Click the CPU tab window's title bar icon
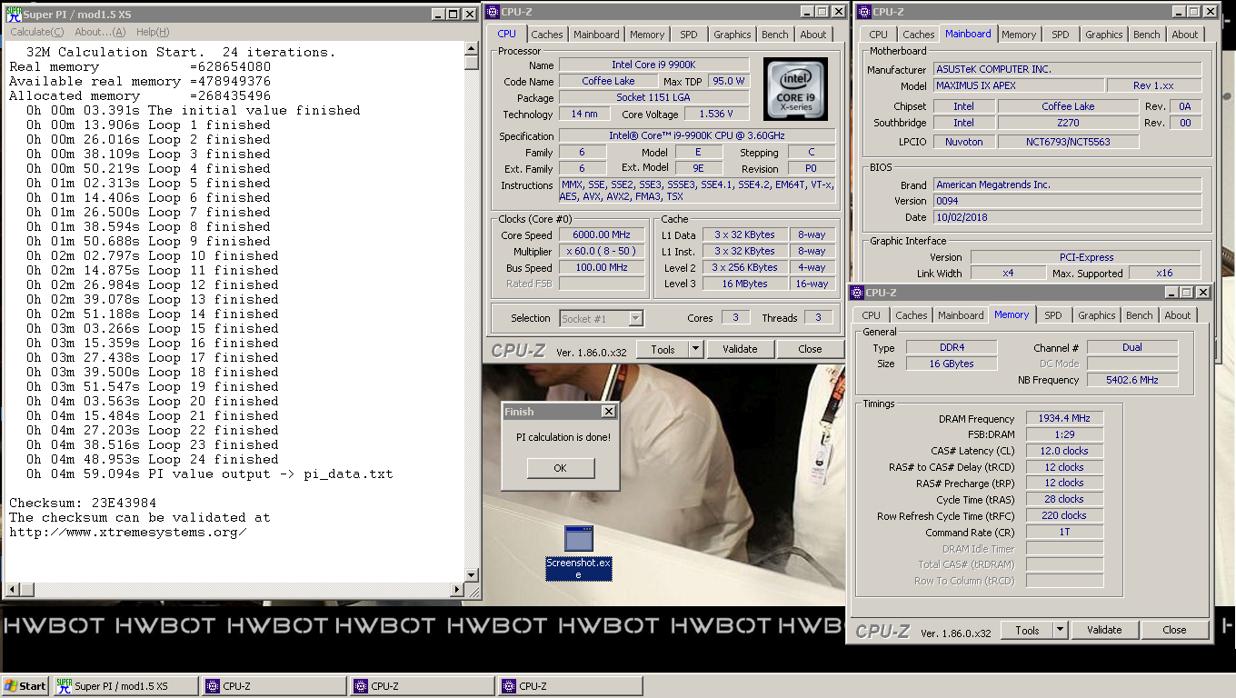 coord(492,12)
